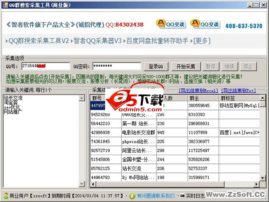269x202 pixels.
Task: Click the 开始采集 button
Action: click(186, 66)
